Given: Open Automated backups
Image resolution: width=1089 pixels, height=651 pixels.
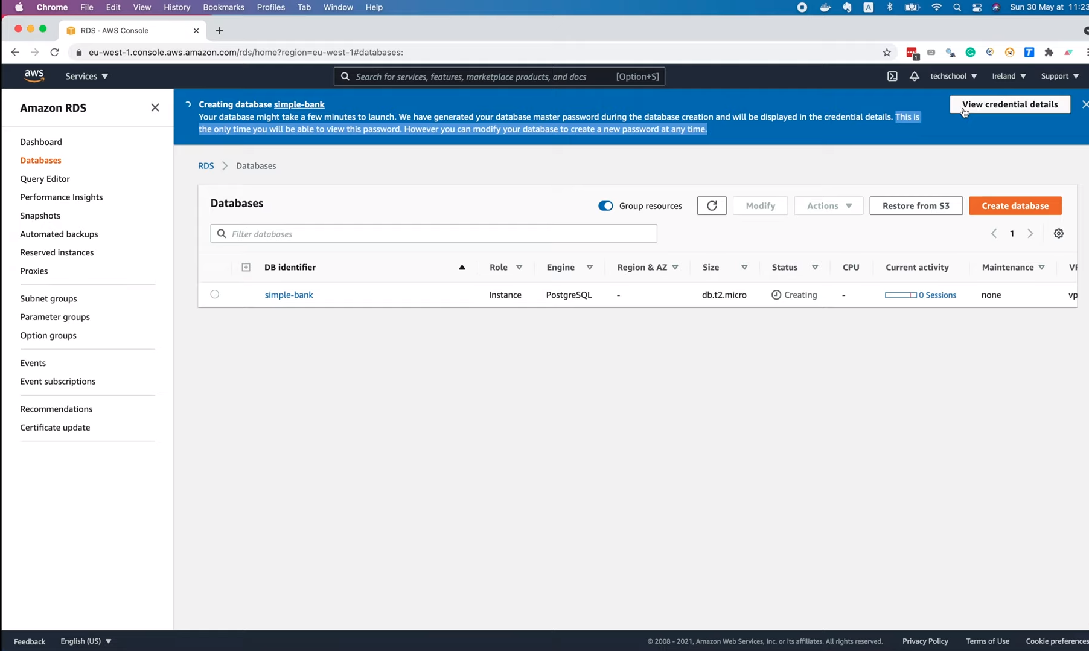Looking at the screenshot, I should point(59,234).
